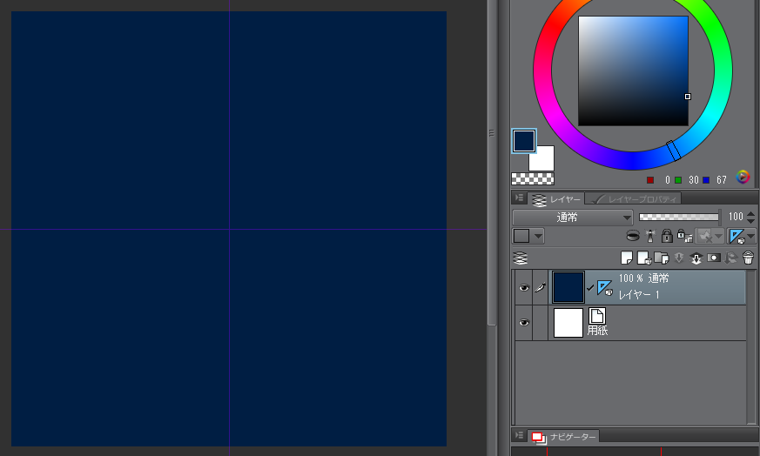Viewport: 760px width, 456px height.
Task: Decrease opacity with the down stepper arrow
Action: (x=750, y=221)
